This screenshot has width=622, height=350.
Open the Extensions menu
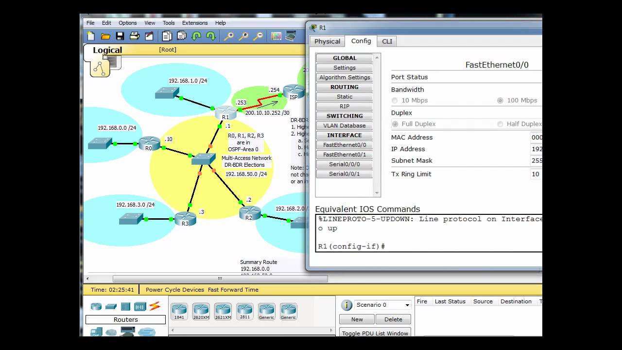[x=195, y=23]
